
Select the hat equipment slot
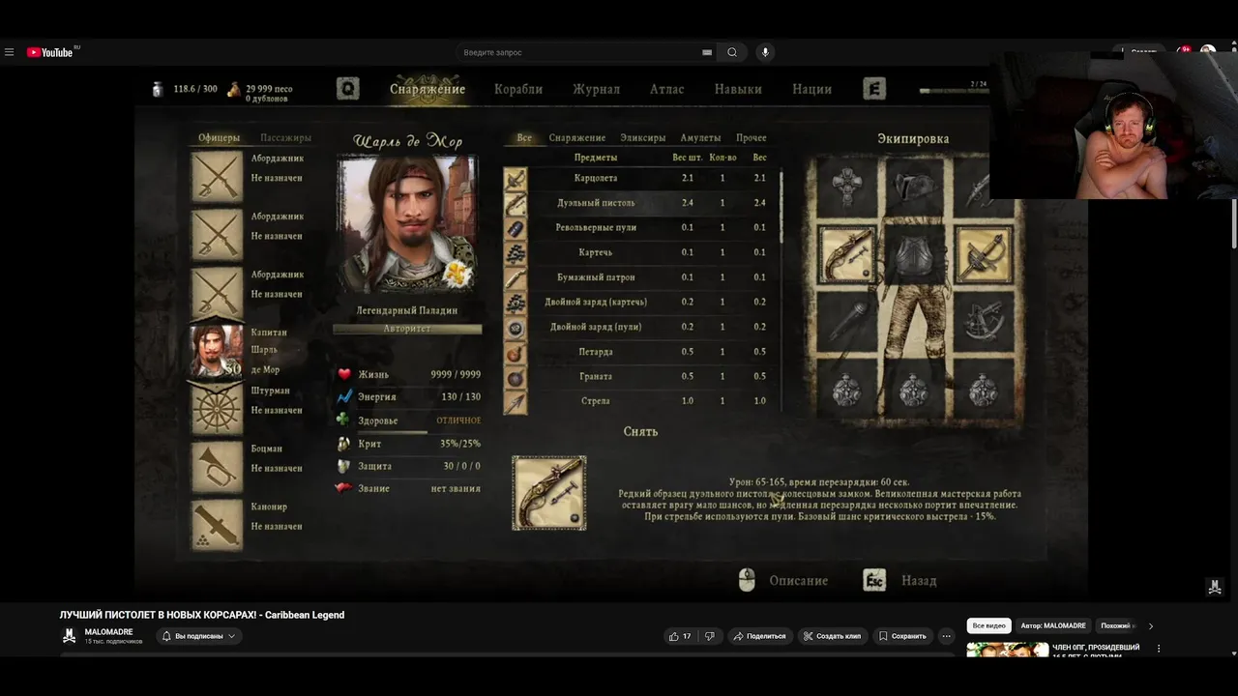(915, 185)
